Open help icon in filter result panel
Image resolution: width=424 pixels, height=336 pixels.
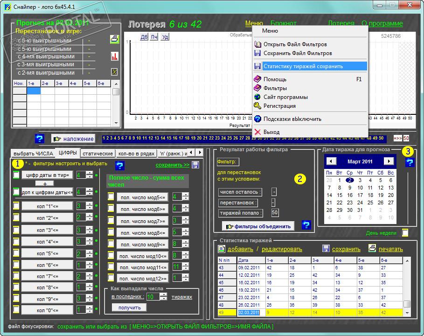tap(306, 225)
